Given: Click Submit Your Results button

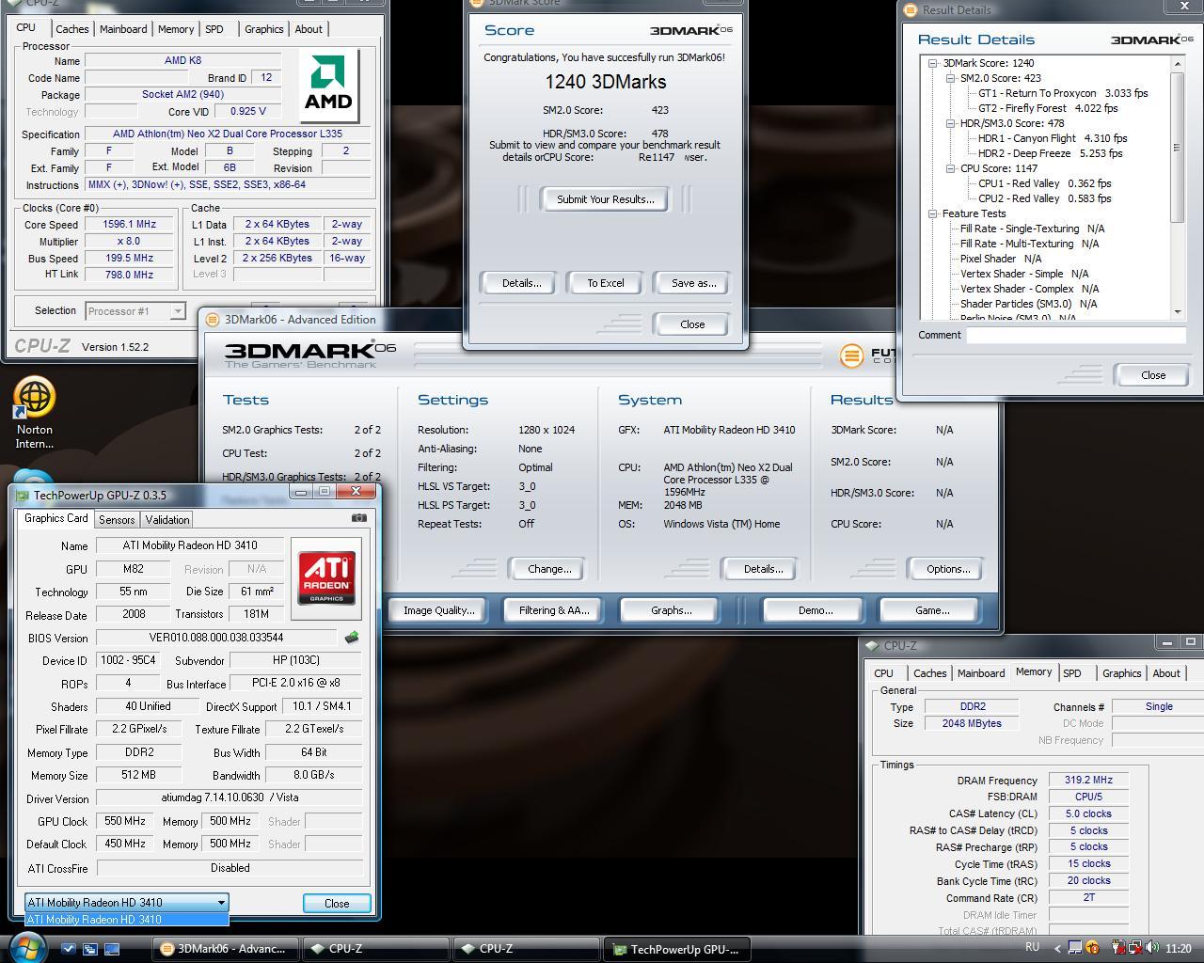Looking at the screenshot, I should (x=605, y=199).
